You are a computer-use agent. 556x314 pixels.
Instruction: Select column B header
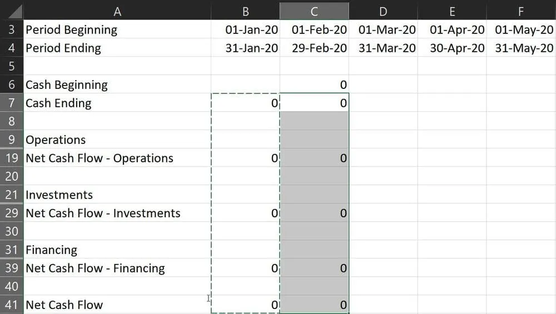[x=246, y=11]
